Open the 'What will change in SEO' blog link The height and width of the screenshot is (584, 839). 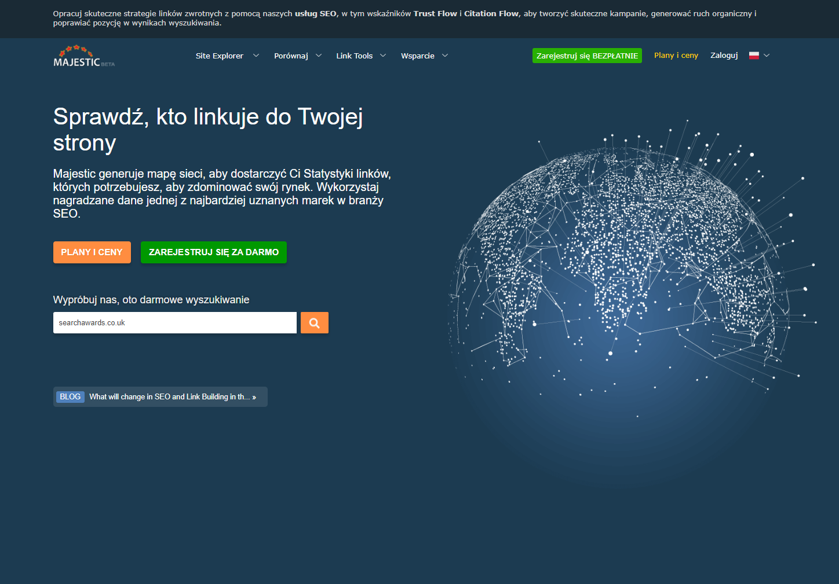point(173,396)
